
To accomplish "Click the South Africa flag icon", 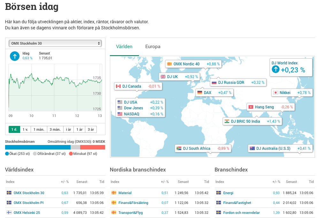I will tap(179, 149).
